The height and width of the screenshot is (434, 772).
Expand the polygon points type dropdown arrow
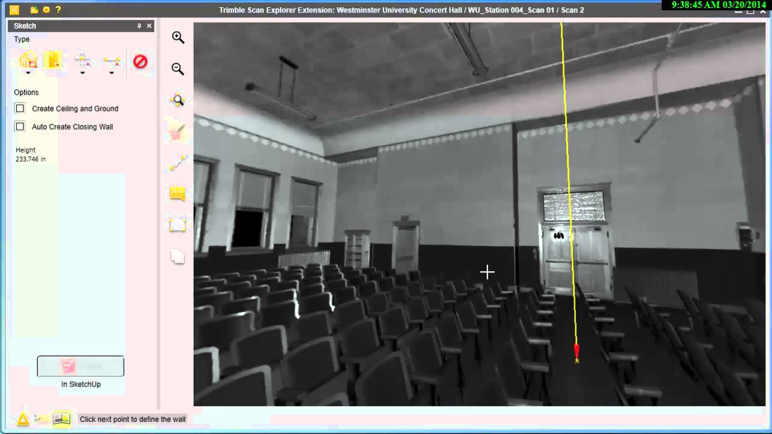(82, 73)
